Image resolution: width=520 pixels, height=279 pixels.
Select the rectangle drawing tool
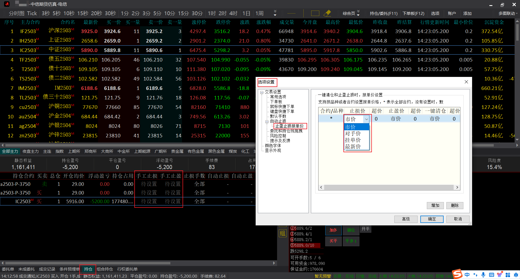[x=315, y=13]
